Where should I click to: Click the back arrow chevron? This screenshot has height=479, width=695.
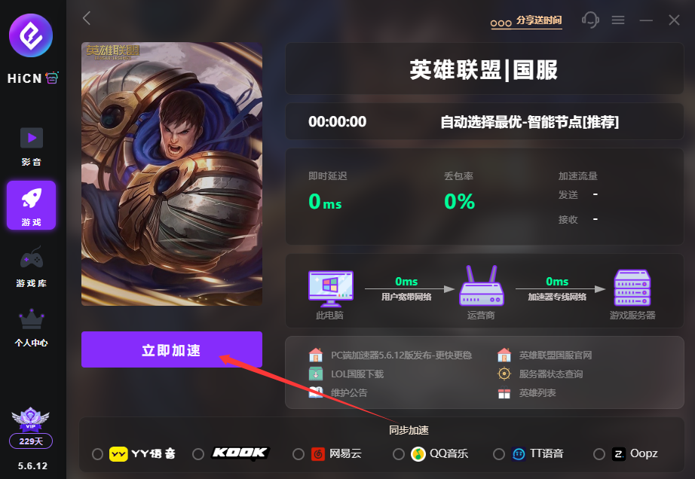(87, 18)
